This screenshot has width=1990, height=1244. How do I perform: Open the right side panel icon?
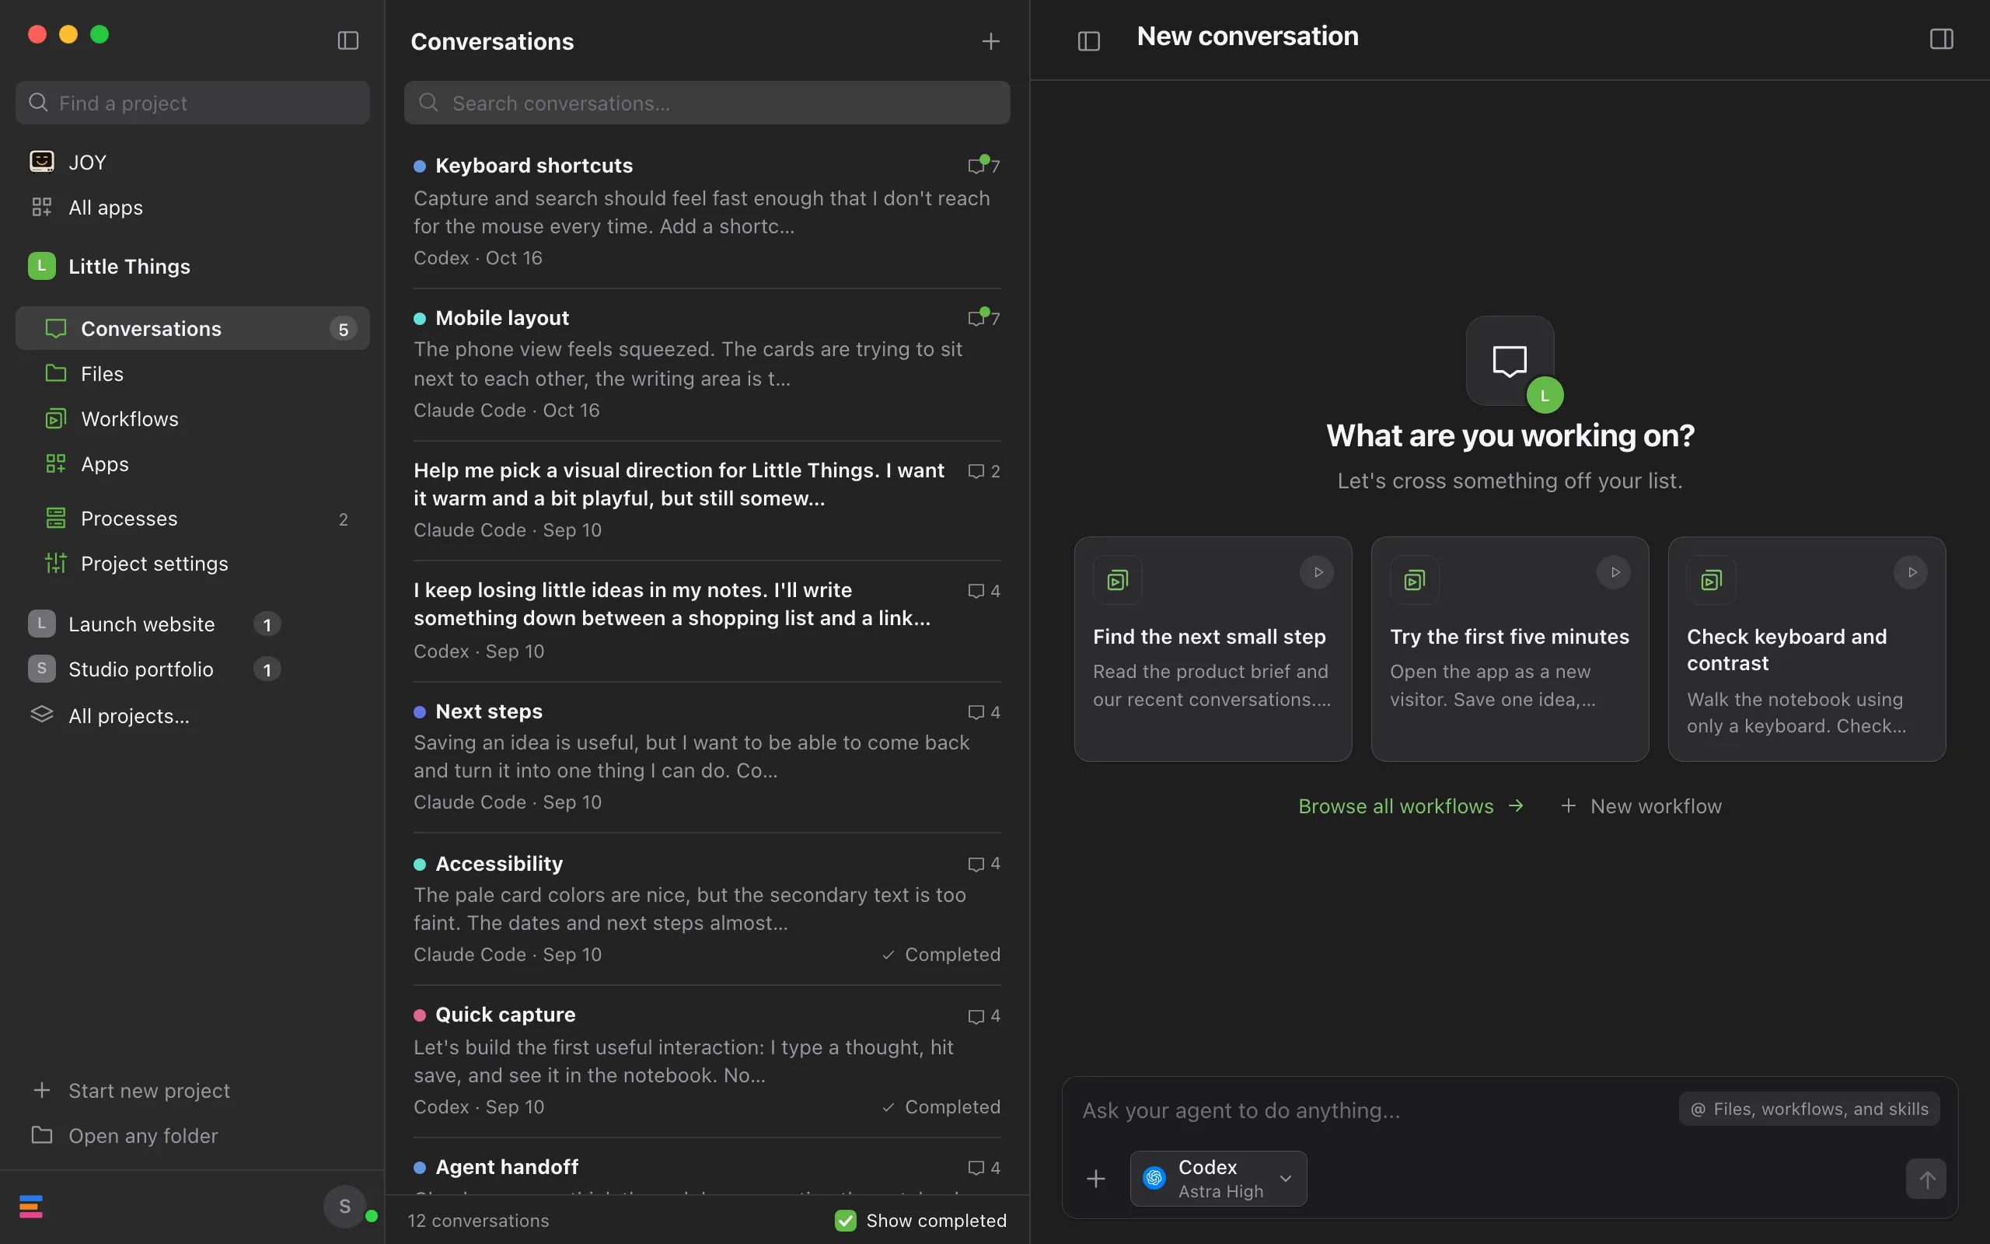pyautogui.click(x=1941, y=39)
